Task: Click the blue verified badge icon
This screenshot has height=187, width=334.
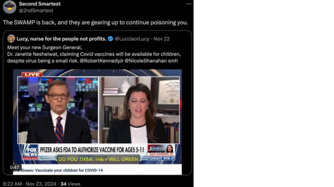Action: click(110, 39)
